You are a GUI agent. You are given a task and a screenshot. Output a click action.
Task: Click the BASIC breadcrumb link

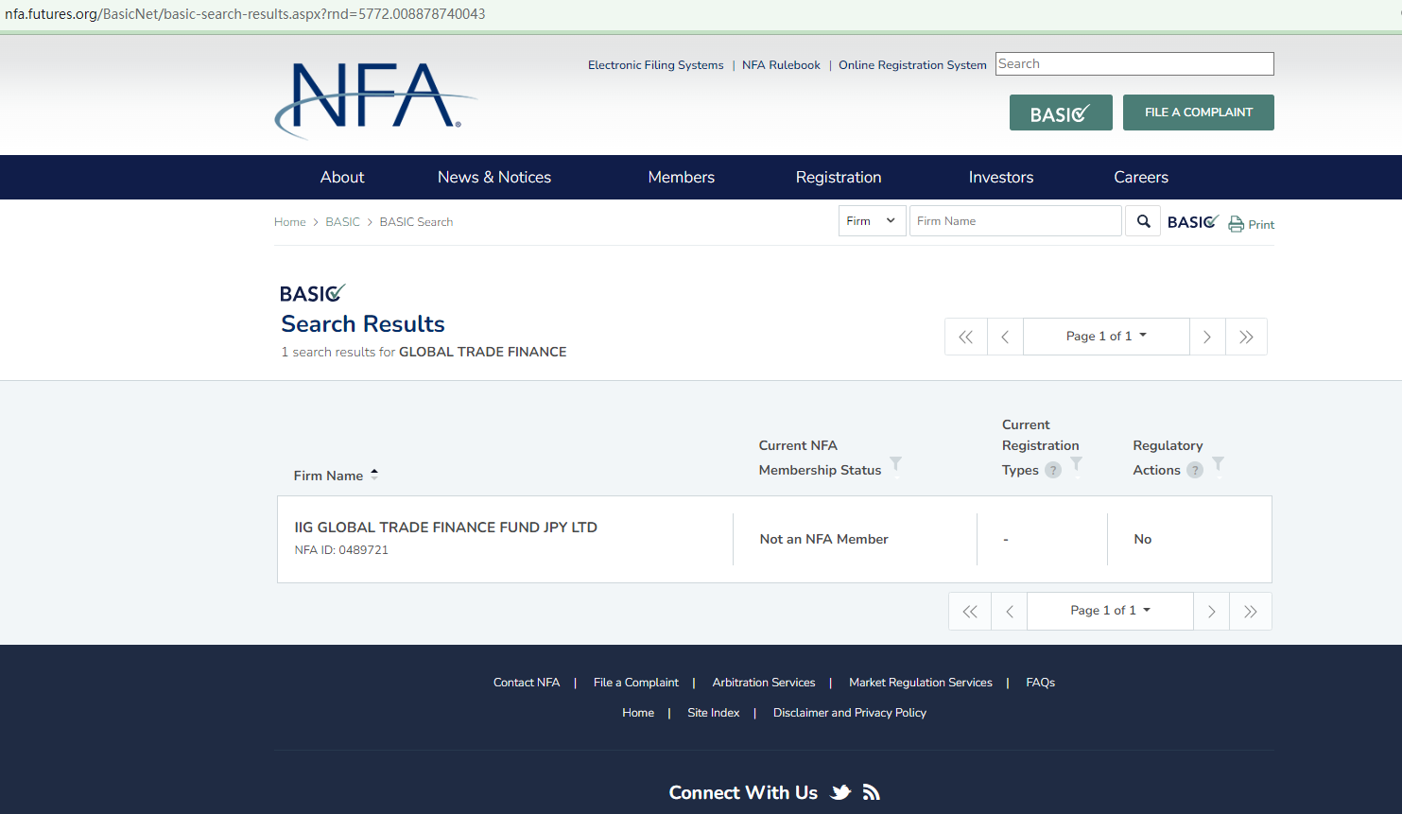point(342,222)
